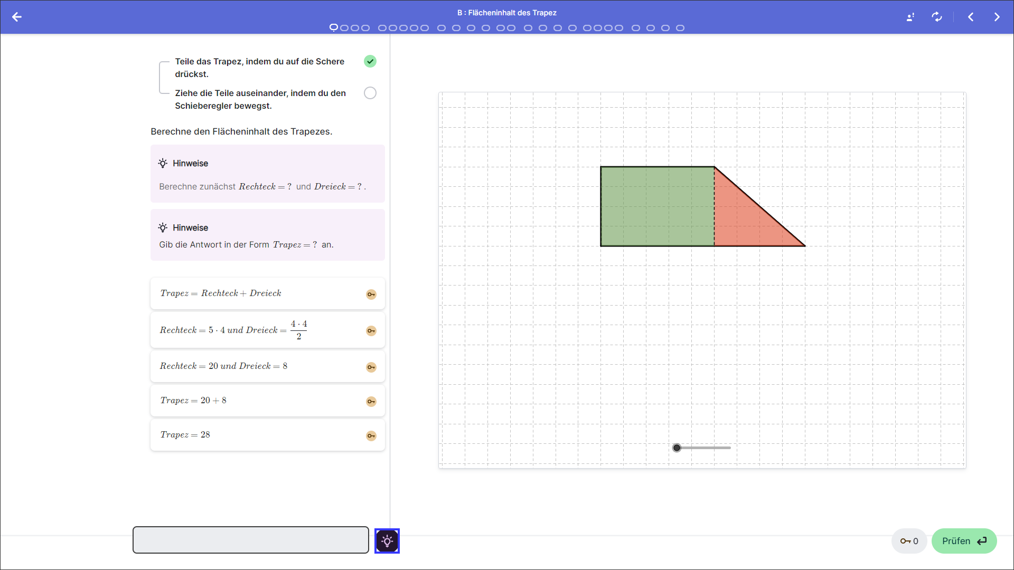
Task: Reveal key for Trapez = 28
Action: [x=371, y=435]
